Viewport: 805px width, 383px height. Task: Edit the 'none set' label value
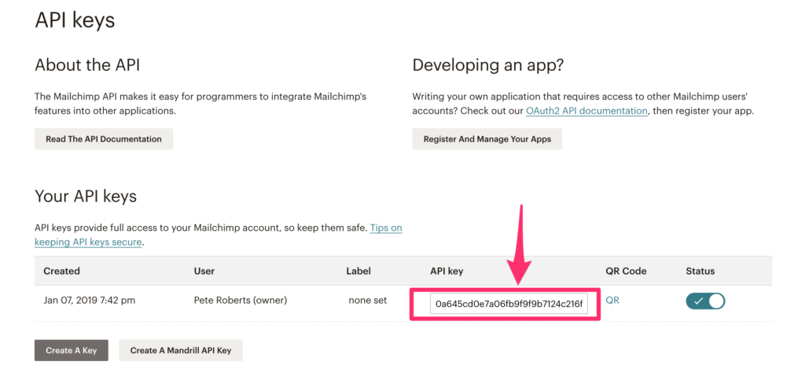point(367,300)
